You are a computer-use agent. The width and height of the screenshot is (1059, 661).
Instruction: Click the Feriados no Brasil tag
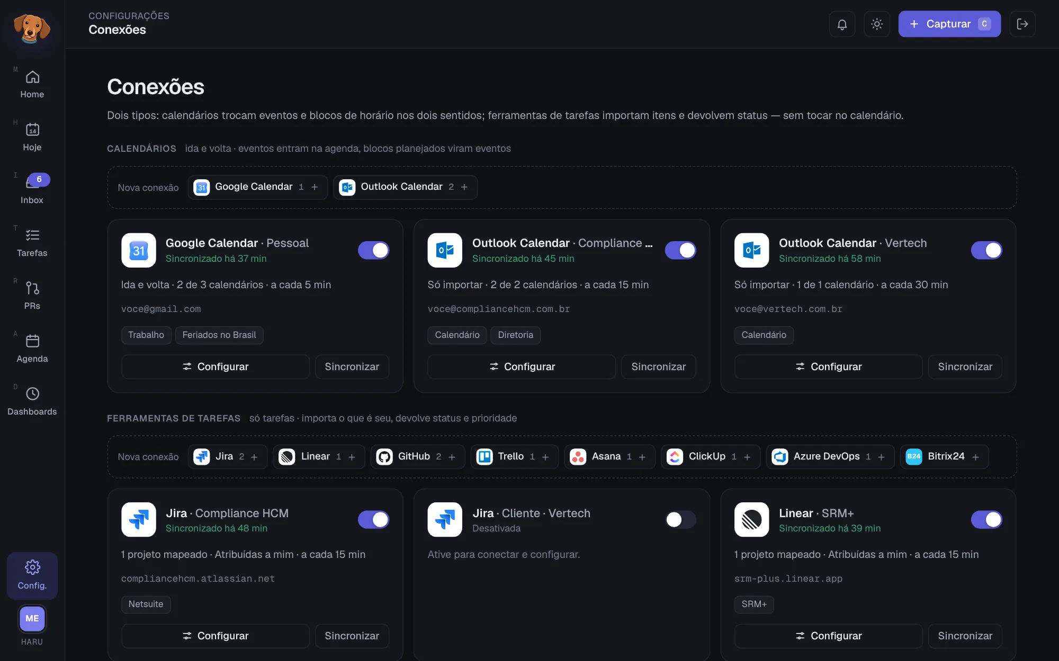219,335
